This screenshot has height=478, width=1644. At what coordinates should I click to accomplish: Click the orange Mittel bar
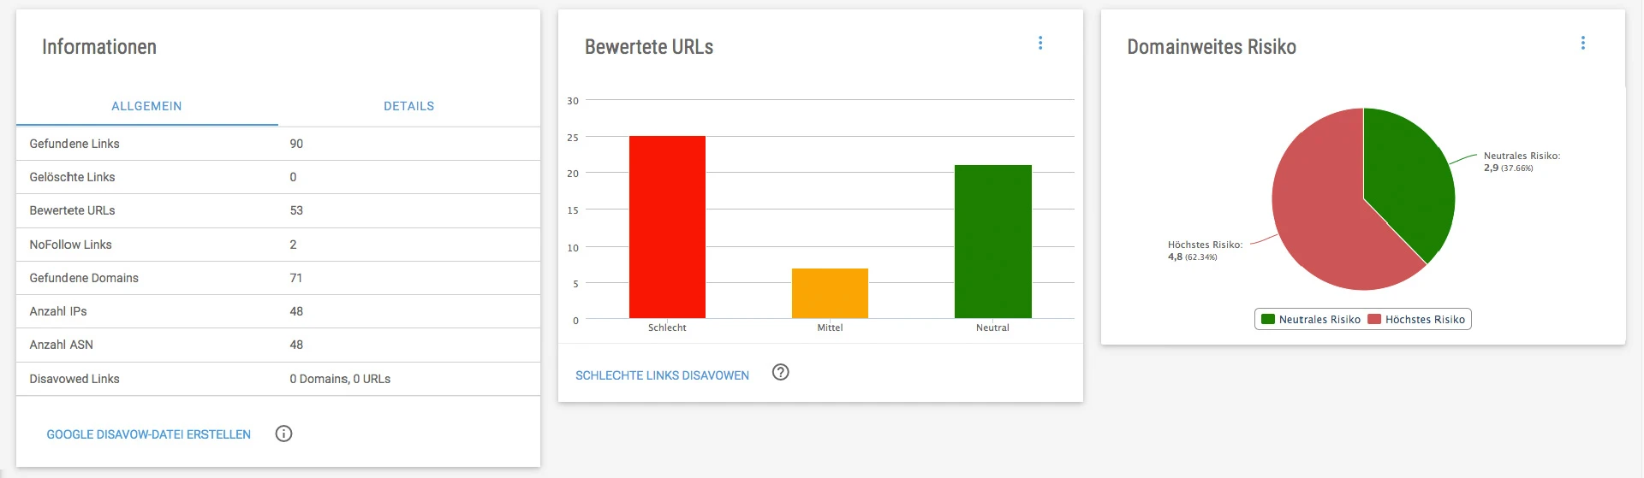(x=830, y=293)
